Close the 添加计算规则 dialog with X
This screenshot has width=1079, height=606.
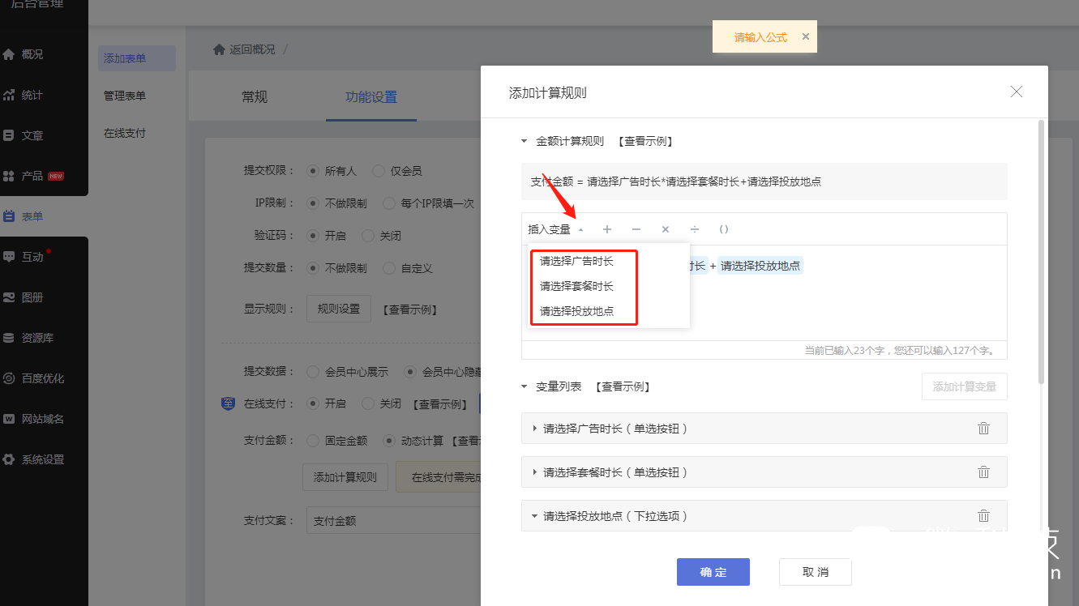pos(1017,92)
